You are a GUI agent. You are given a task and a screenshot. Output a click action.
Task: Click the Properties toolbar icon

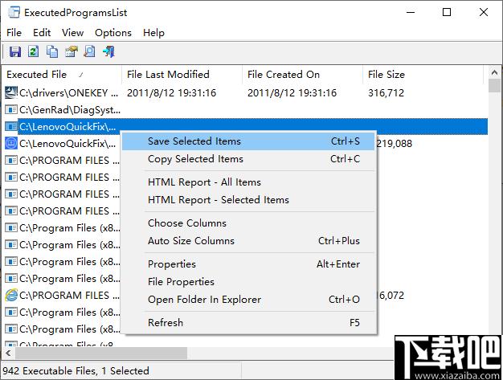point(72,51)
